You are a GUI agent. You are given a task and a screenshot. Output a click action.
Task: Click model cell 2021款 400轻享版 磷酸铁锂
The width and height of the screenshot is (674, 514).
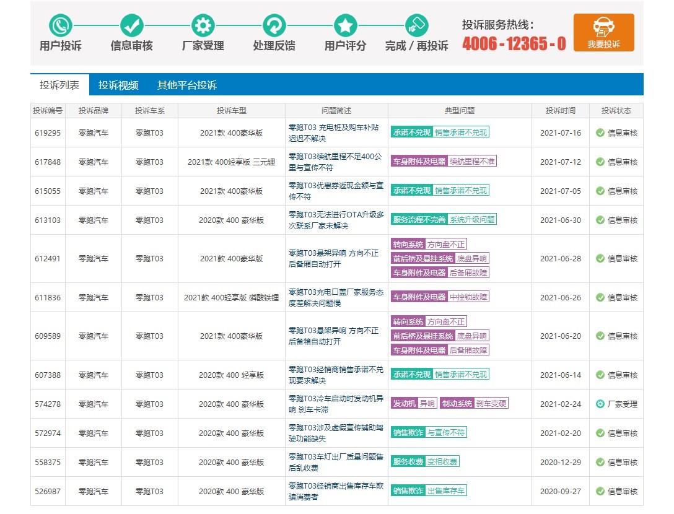click(x=231, y=297)
